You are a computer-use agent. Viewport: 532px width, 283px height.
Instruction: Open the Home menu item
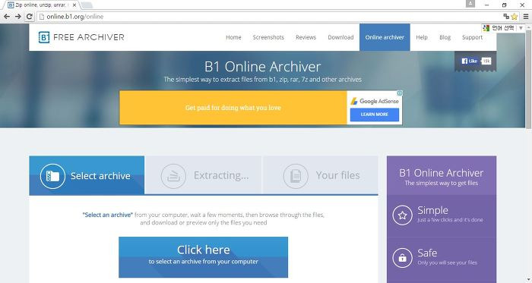pyautogui.click(x=233, y=37)
